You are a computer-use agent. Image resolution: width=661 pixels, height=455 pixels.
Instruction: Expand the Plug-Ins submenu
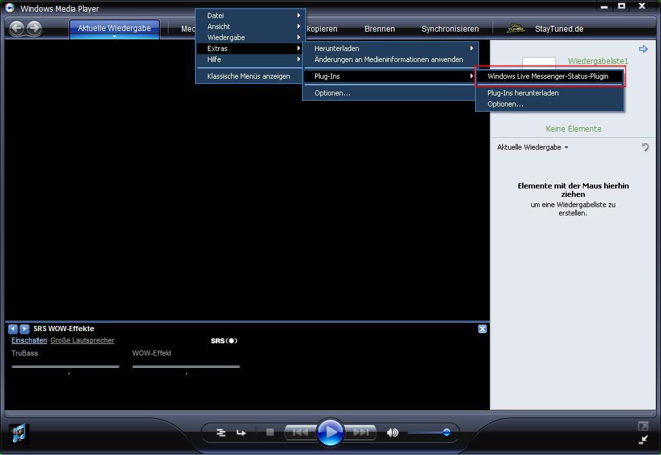click(391, 76)
